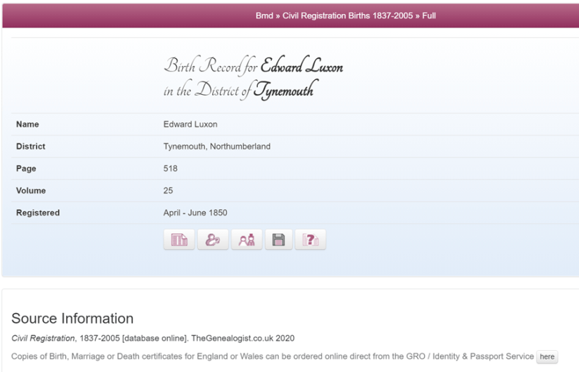The image size is (579, 372).
Task: Click the married couple icon button
Action: (247, 239)
